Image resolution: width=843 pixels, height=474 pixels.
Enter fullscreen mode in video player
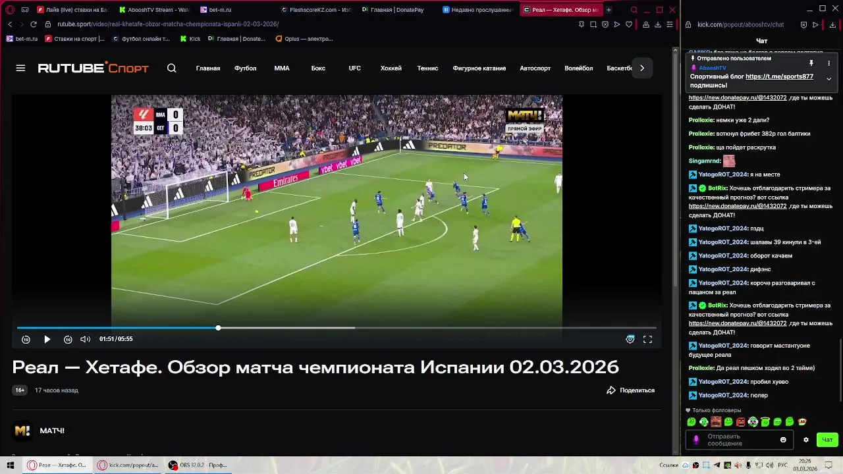tap(647, 339)
